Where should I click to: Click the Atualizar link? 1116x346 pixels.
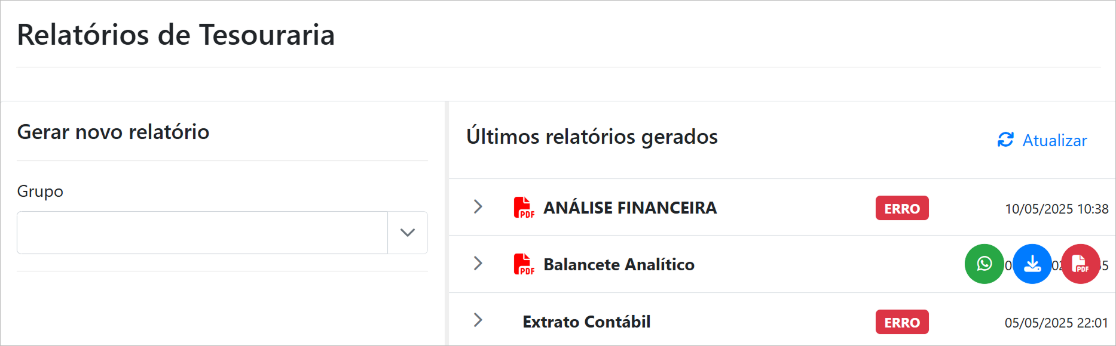[1054, 141]
